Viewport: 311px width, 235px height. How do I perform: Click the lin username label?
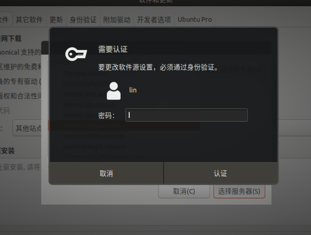(133, 90)
